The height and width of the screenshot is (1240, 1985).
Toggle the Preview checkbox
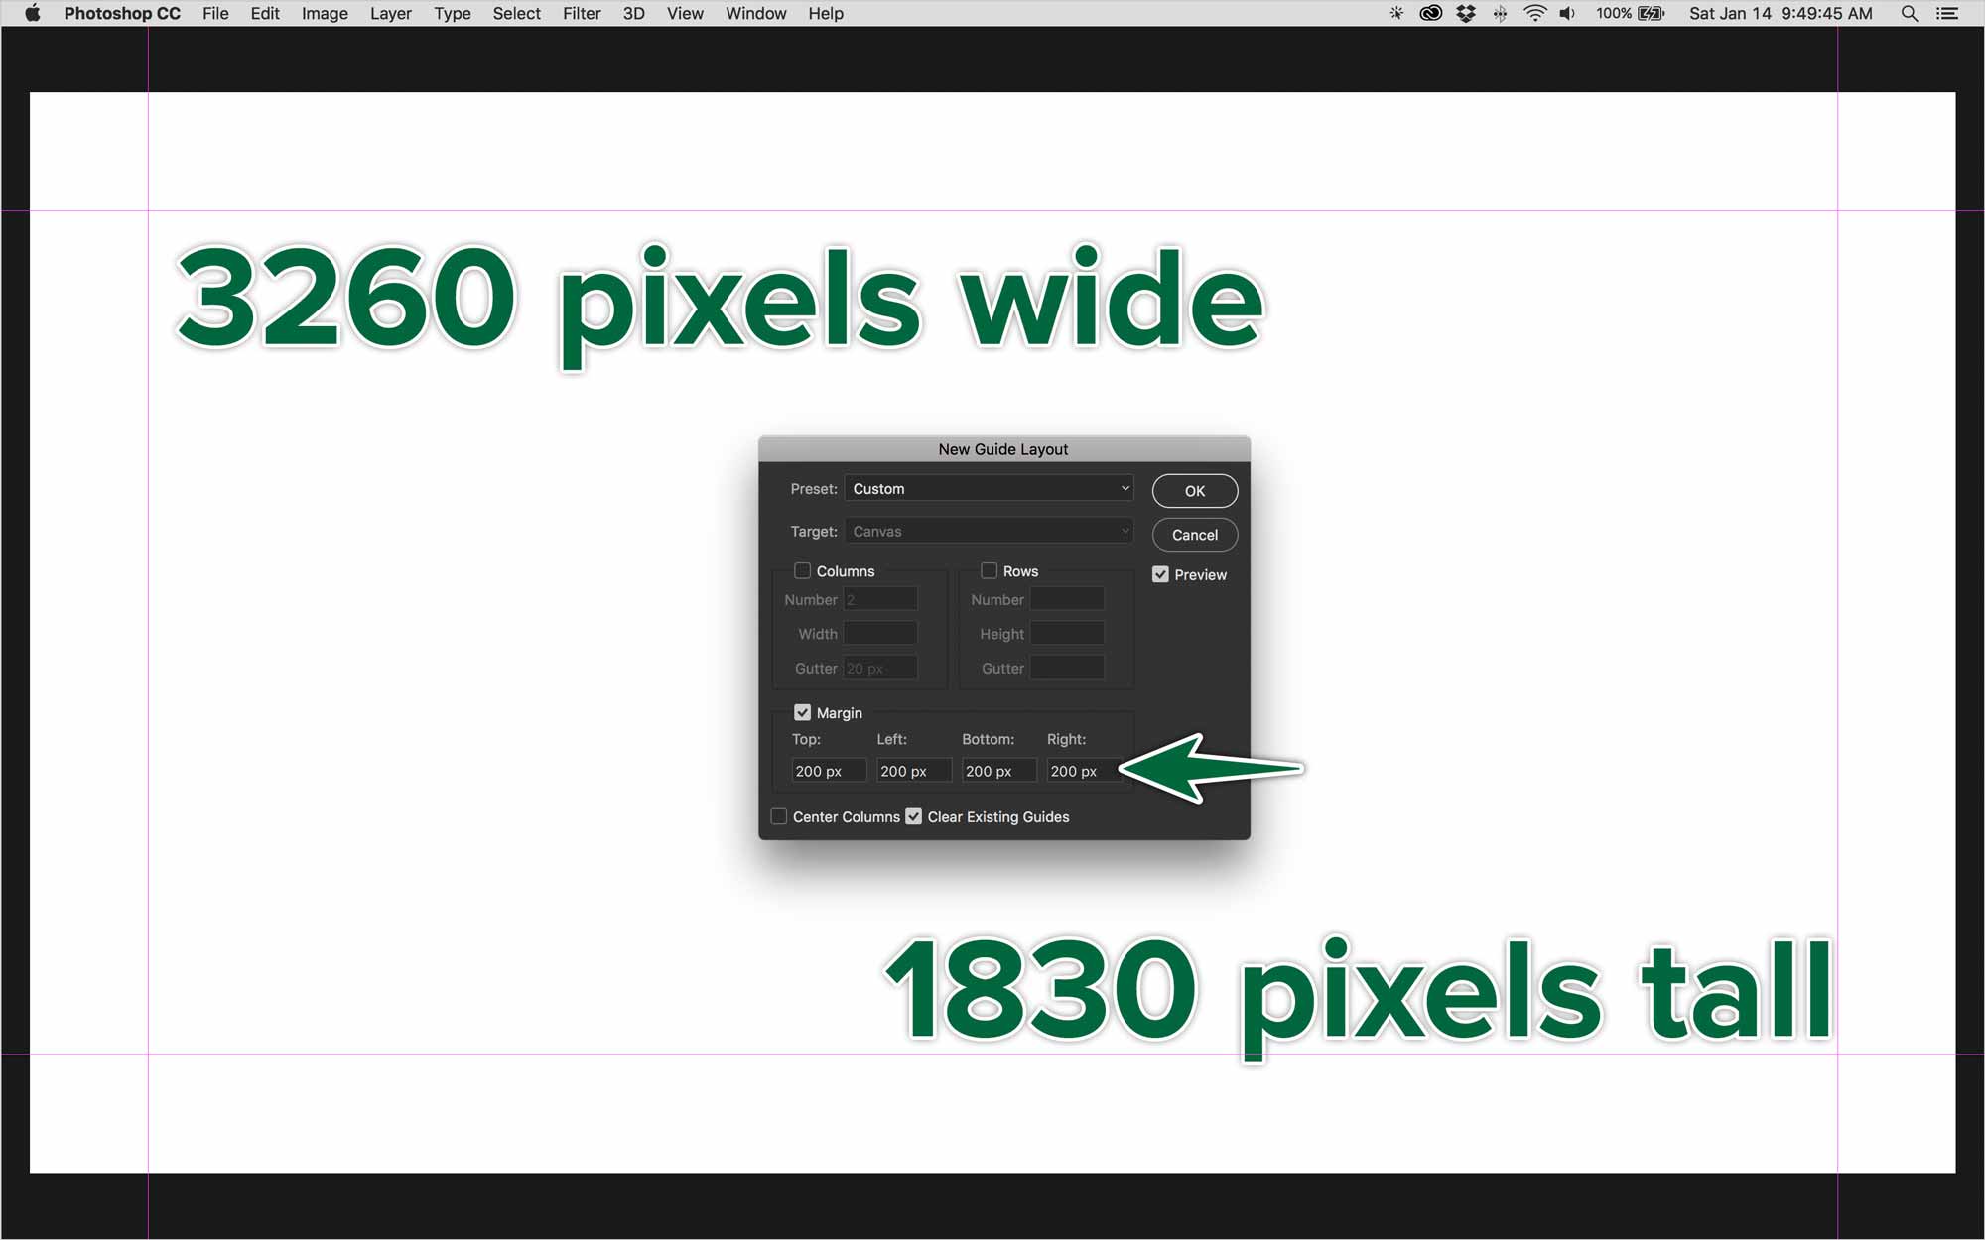tap(1160, 574)
